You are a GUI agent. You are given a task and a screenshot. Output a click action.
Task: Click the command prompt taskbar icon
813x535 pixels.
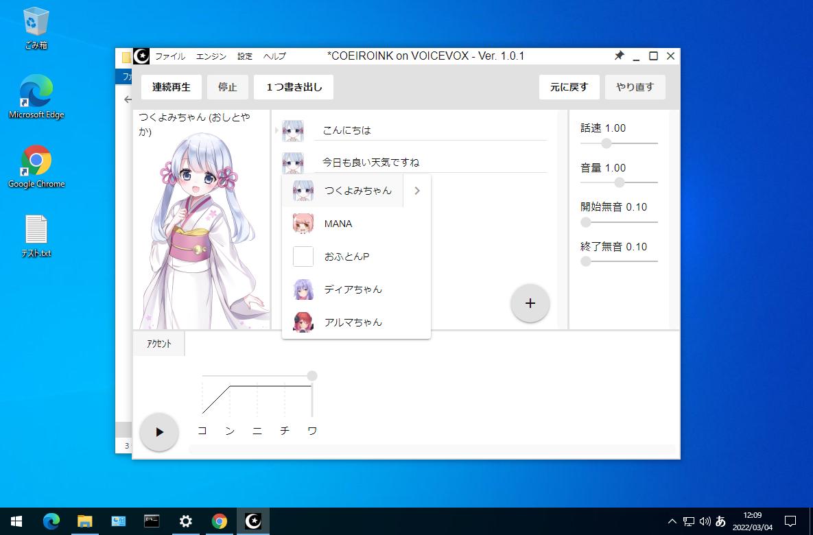point(152,521)
